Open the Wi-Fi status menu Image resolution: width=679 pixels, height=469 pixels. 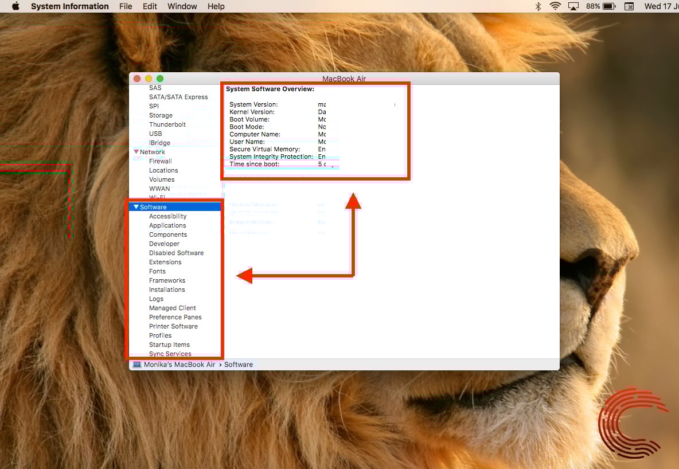point(555,6)
